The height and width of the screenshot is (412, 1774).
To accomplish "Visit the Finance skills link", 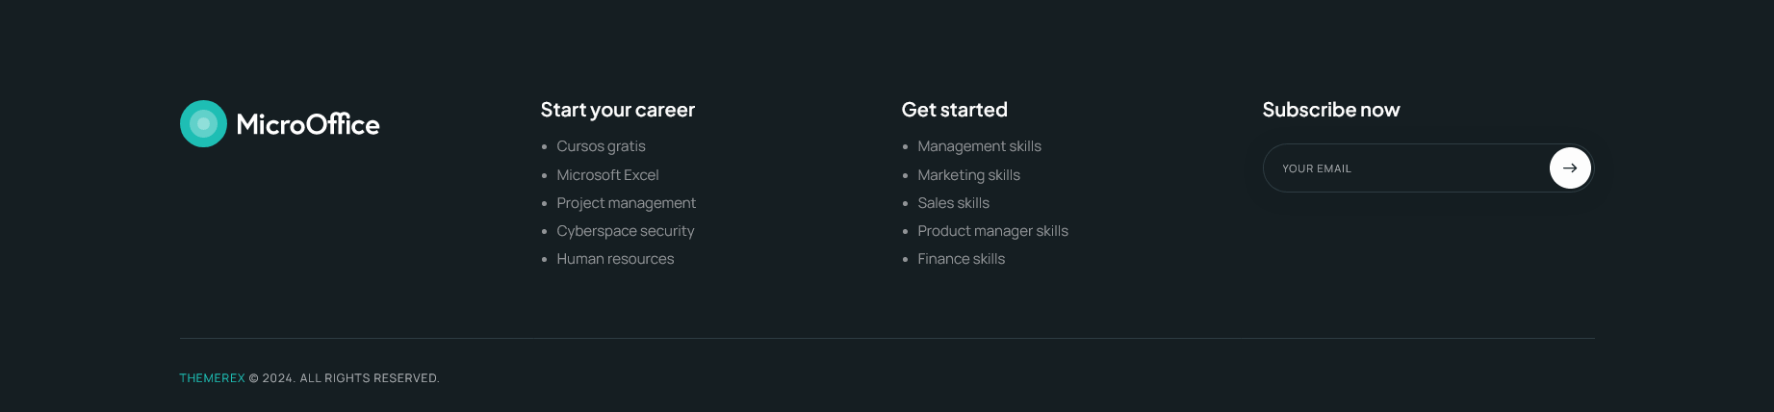I will [x=961, y=259].
